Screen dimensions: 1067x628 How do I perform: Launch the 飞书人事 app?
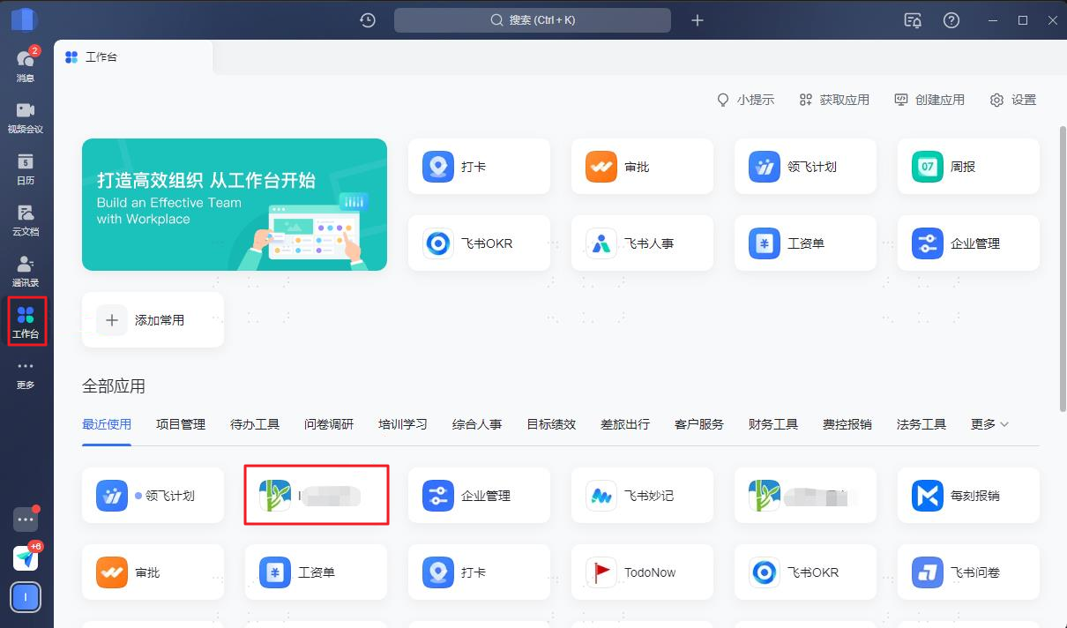tap(642, 243)
